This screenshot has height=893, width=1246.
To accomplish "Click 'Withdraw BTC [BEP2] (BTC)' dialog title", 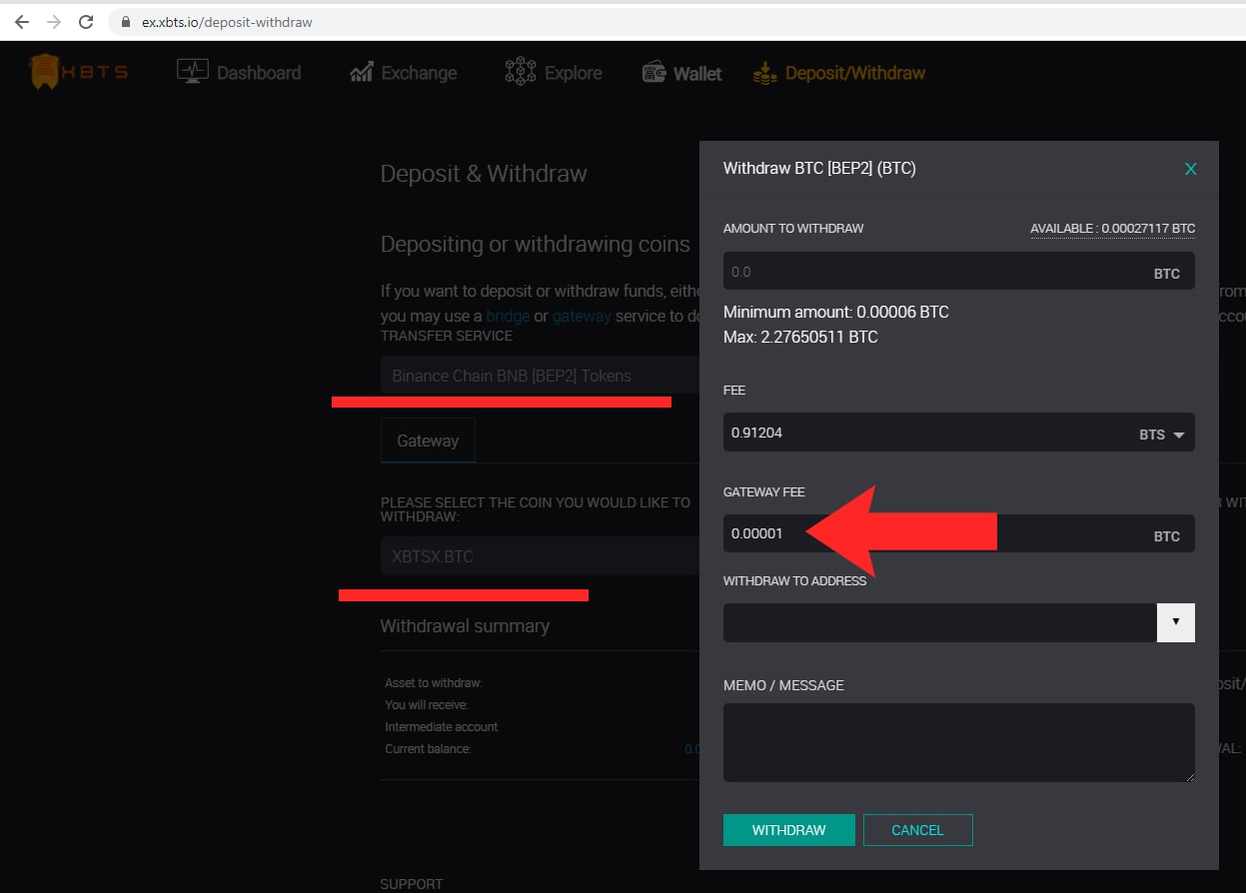I will click(819, 168).
